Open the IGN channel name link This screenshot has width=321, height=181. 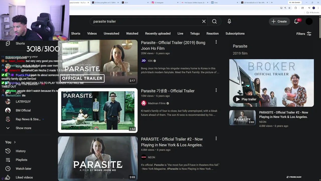coord(150,61)
